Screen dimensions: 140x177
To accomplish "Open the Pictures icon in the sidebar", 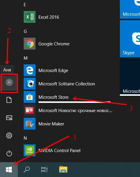I will coord(9,118).
